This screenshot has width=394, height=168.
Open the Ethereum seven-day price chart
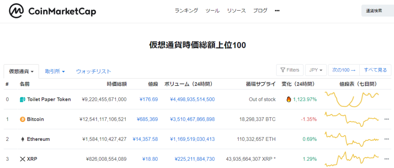click(352, 139)
